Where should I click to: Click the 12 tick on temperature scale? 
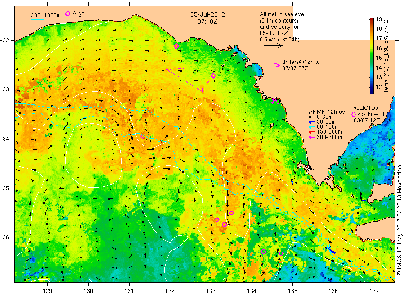tap(379, 87)
